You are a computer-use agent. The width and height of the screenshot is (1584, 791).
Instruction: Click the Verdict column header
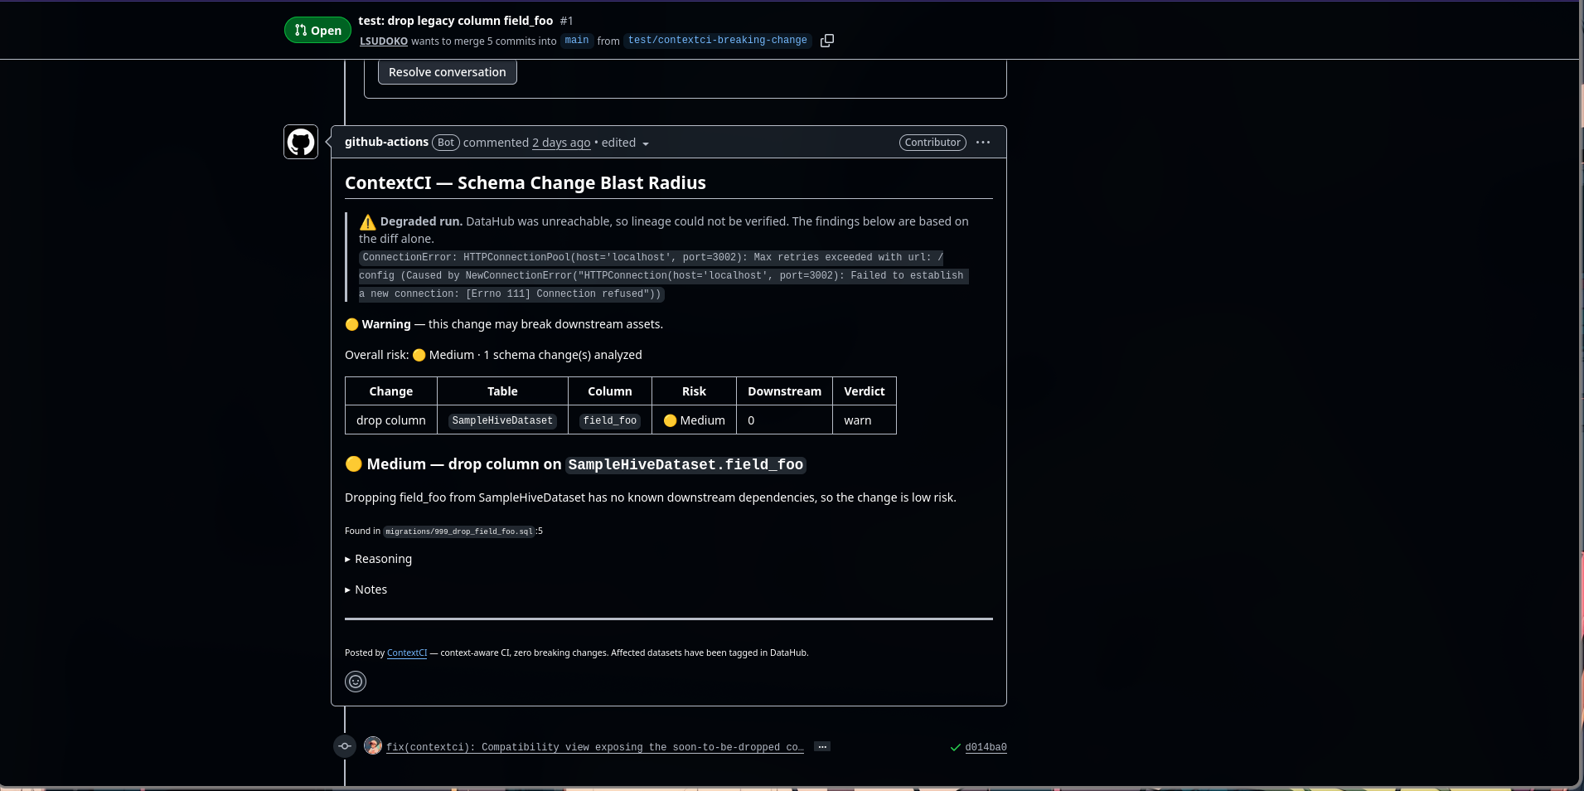[x=865, y=391]
